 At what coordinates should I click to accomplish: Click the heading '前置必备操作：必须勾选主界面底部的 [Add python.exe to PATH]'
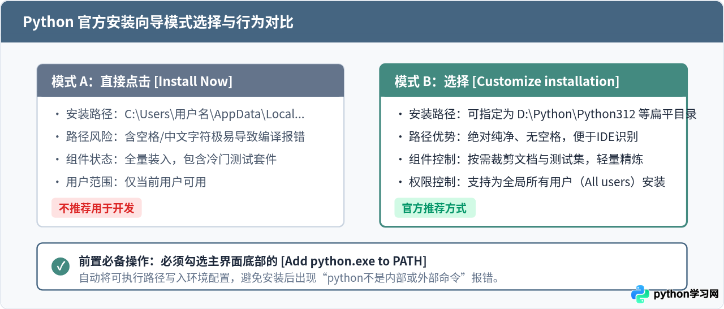(253, 261)
